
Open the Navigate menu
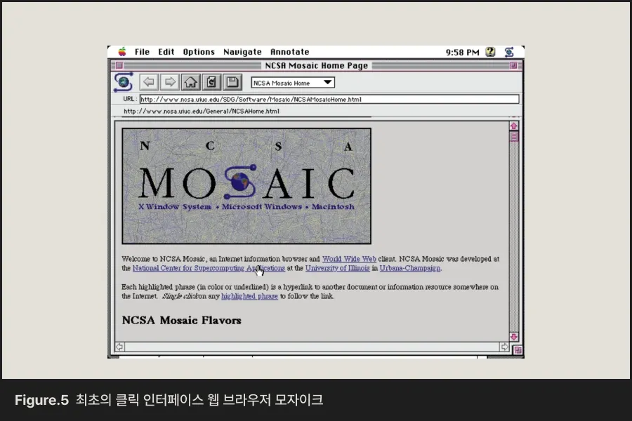243,52
